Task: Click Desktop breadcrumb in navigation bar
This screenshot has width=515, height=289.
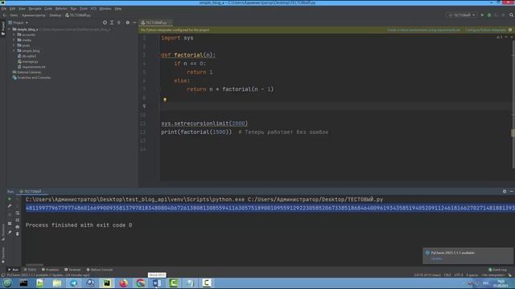Action: [56, 15]
